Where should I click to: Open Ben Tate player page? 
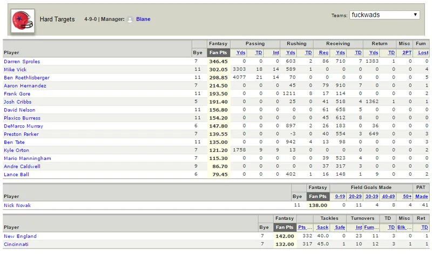[15, 142]
